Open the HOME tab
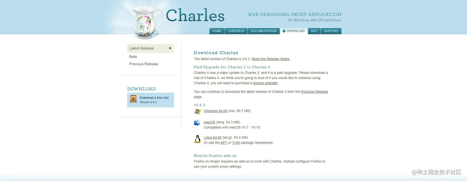The width and height of the screenshot is (467, 181). (x=217, y=31)
